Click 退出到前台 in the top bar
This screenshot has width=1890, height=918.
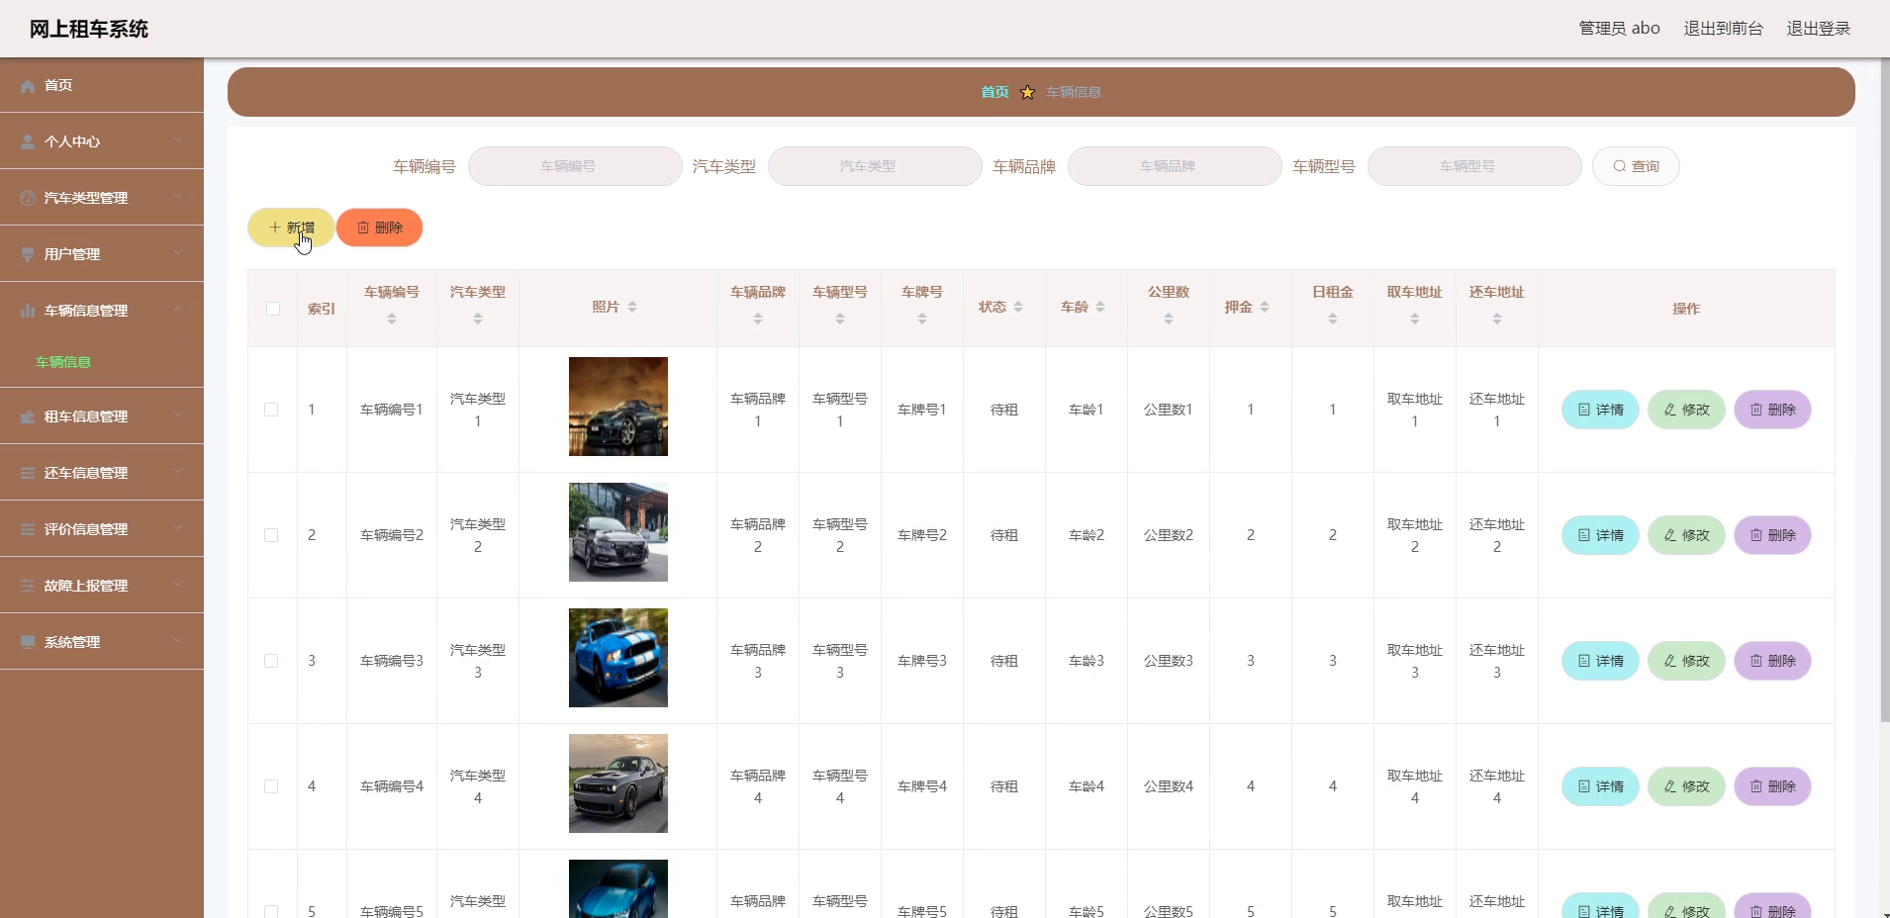pyautogui.click(x=1723, y=29)
